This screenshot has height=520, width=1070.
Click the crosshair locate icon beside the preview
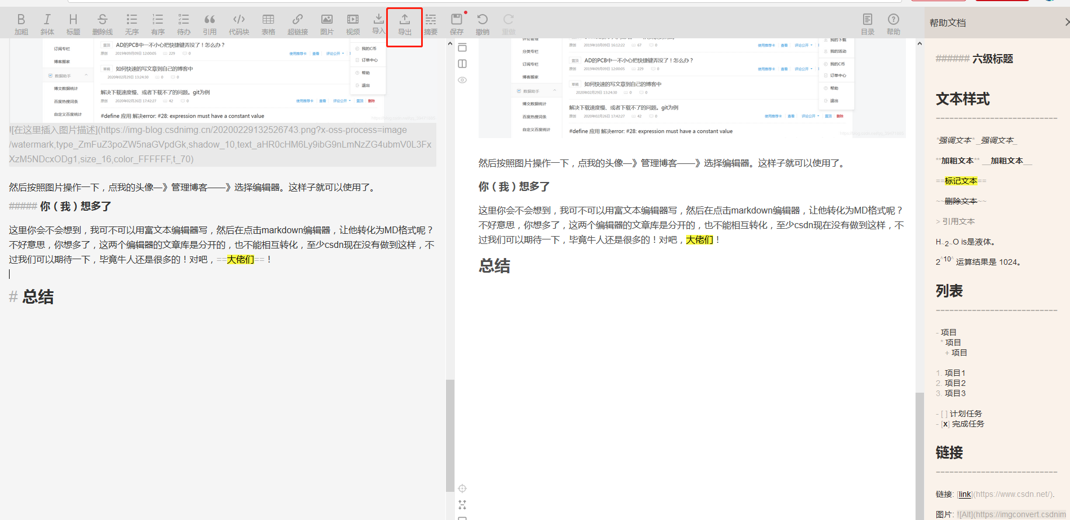coord(462,488)
